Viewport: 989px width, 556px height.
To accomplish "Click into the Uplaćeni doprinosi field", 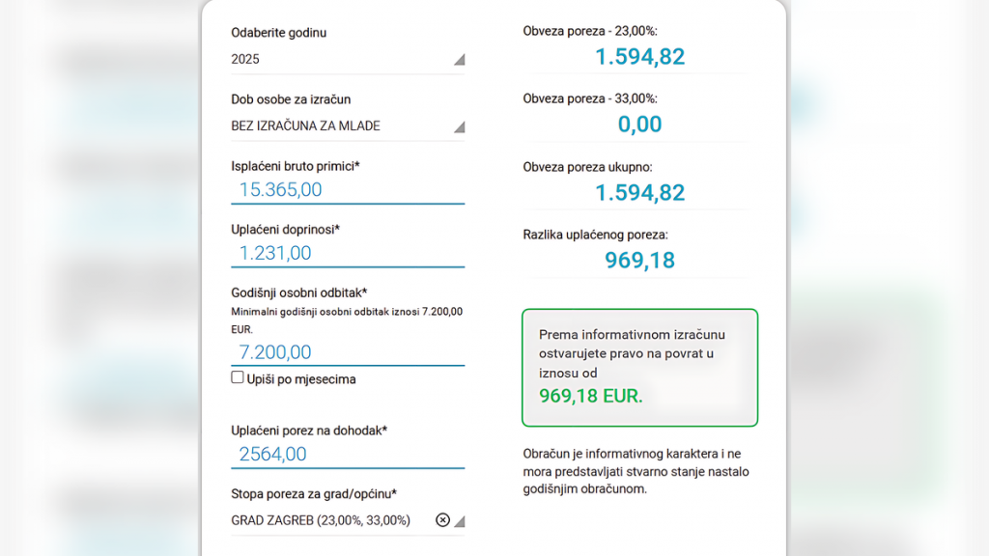I will 348,253.
